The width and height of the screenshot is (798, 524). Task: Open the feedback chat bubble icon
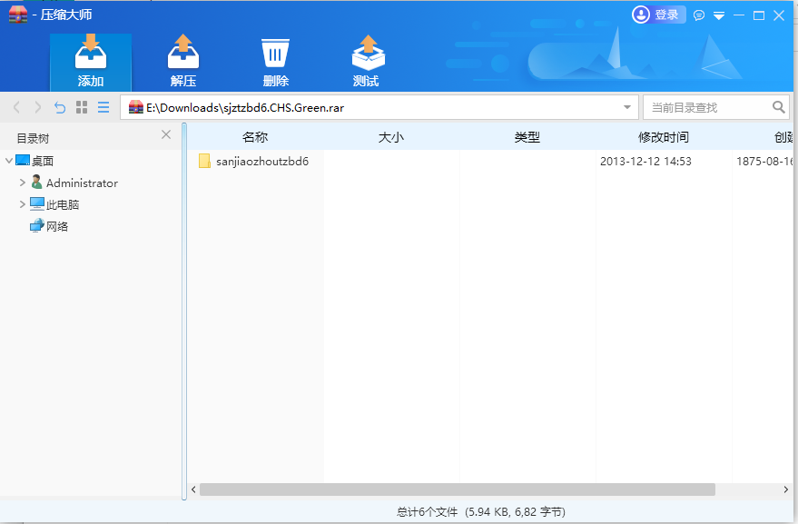pos(698,15)
